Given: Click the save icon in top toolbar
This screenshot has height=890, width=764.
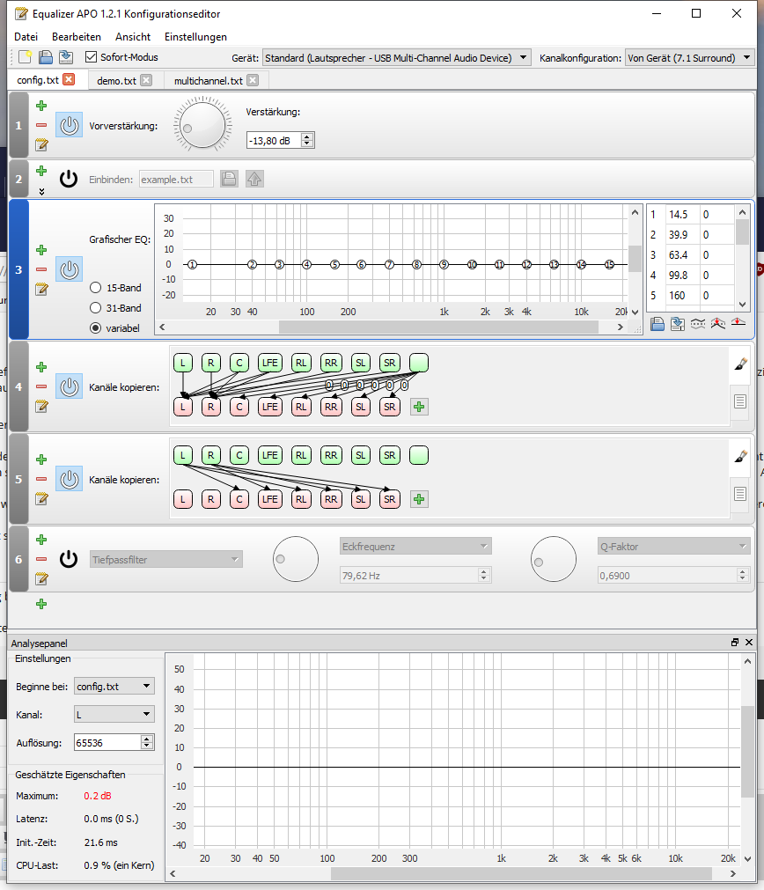Looking at the screenshot, I should click(45, 57).
